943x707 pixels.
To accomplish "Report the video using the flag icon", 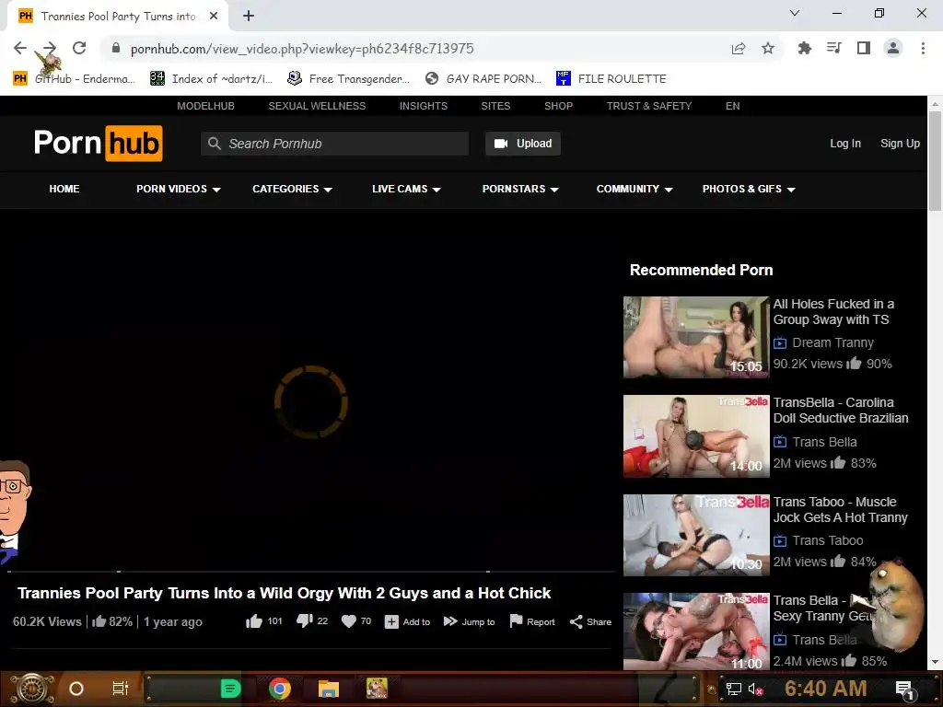I will [516, 621].
